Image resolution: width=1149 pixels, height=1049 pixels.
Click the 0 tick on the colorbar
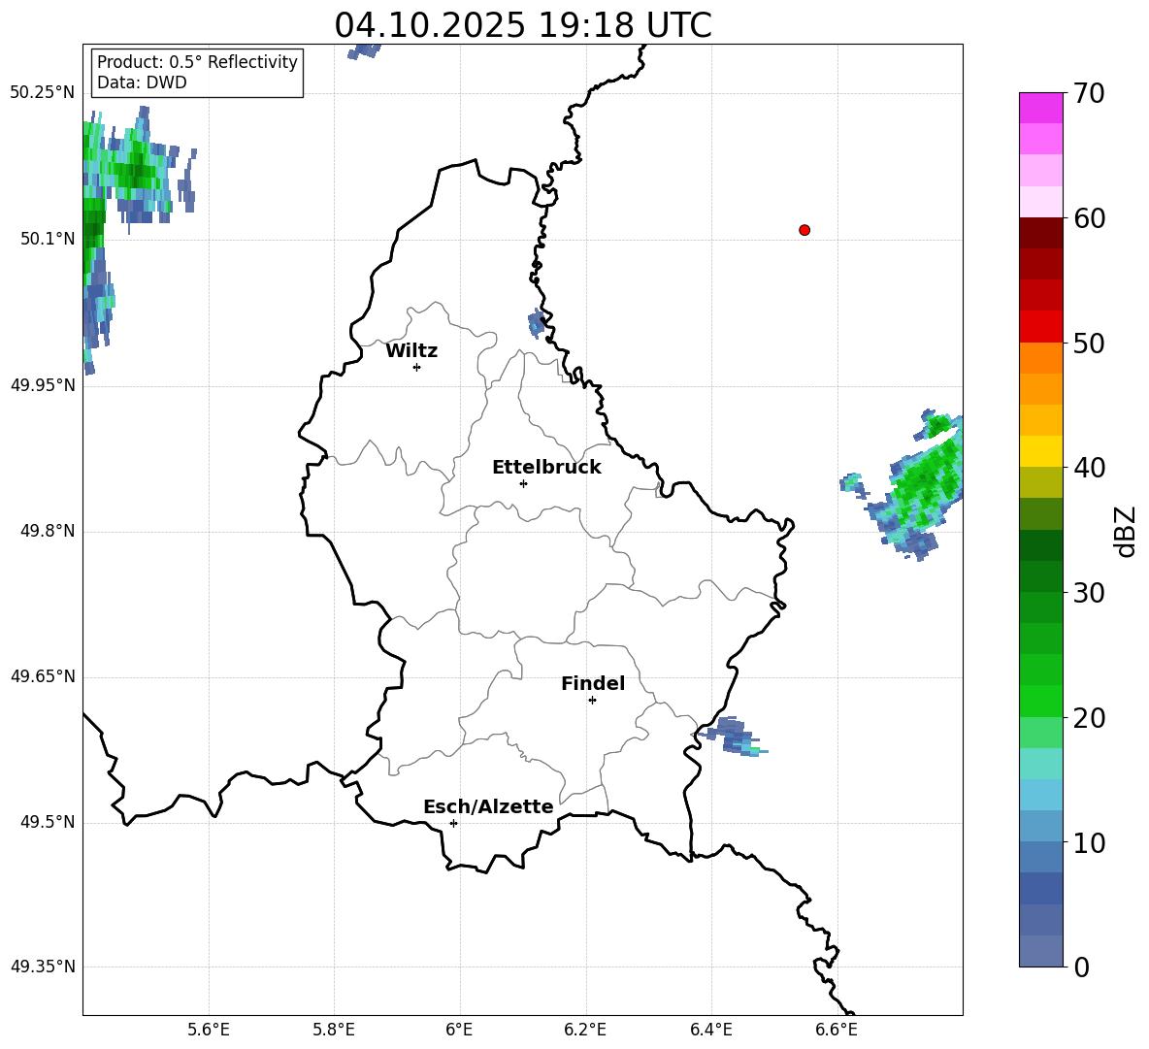1081,967
